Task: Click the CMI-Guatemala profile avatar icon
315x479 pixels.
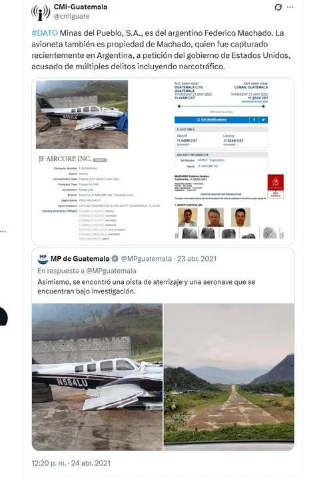Action: 41,12
